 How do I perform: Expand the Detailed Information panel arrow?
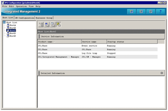tap(162, 73)
